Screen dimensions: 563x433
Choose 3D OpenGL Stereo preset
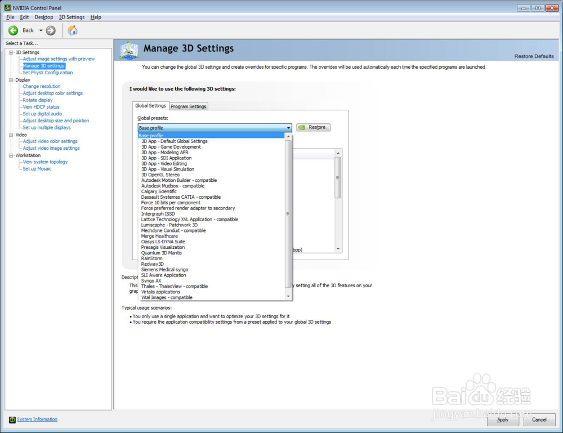coord(160,175)
